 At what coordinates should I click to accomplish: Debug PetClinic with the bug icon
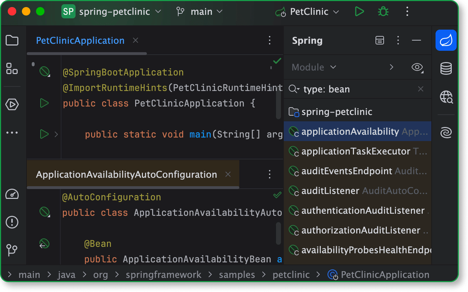383,12
